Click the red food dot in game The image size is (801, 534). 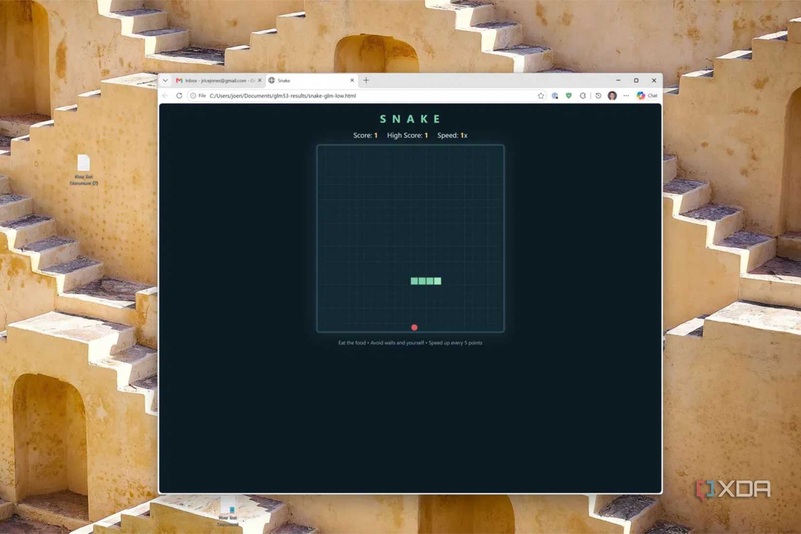414,327
